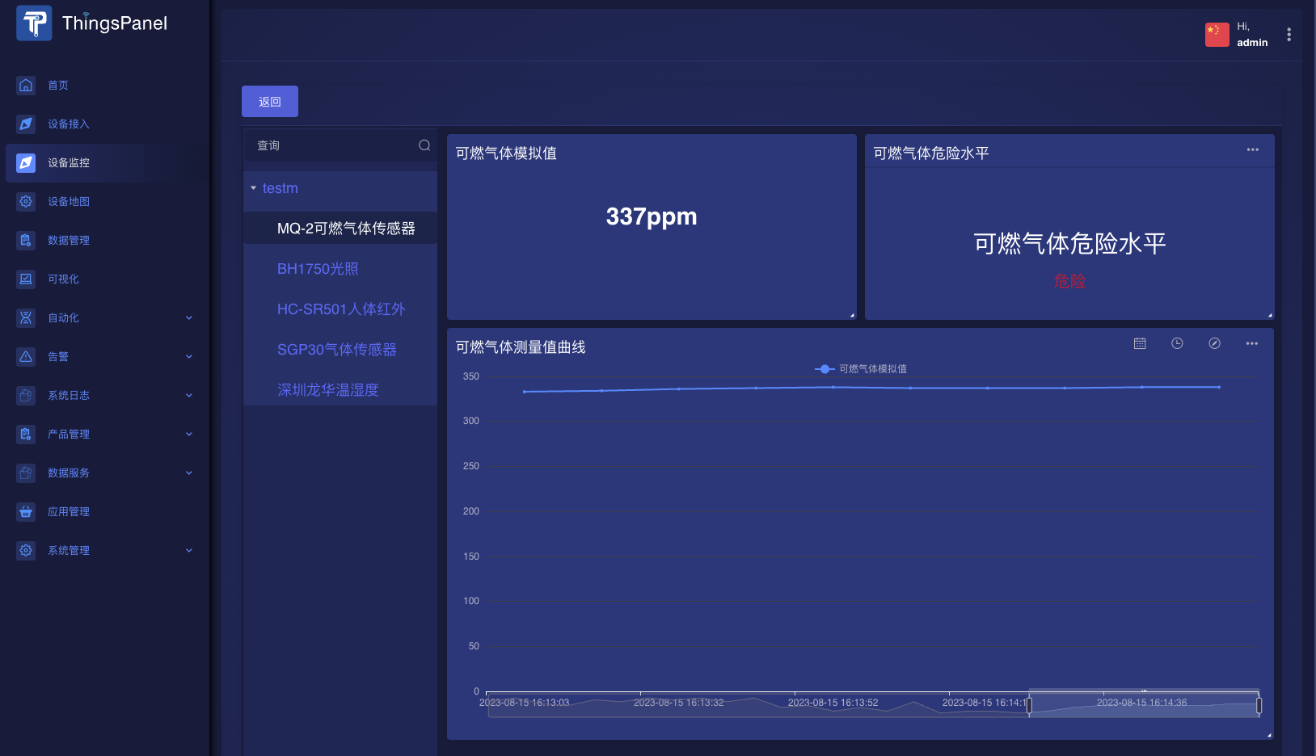Expand the 产品管理 menu chevron

click(189, 434)
